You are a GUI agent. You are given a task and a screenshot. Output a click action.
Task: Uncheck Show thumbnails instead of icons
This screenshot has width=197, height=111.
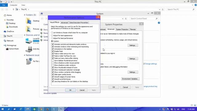(x=53, y=68)
